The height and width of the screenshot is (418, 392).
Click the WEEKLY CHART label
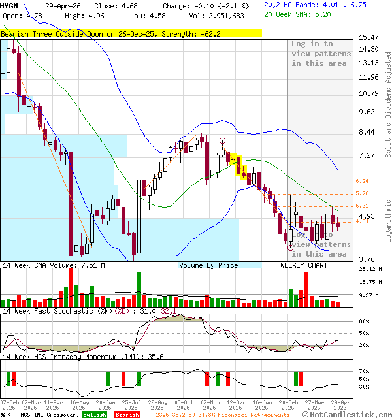click(x=304, y=265)
